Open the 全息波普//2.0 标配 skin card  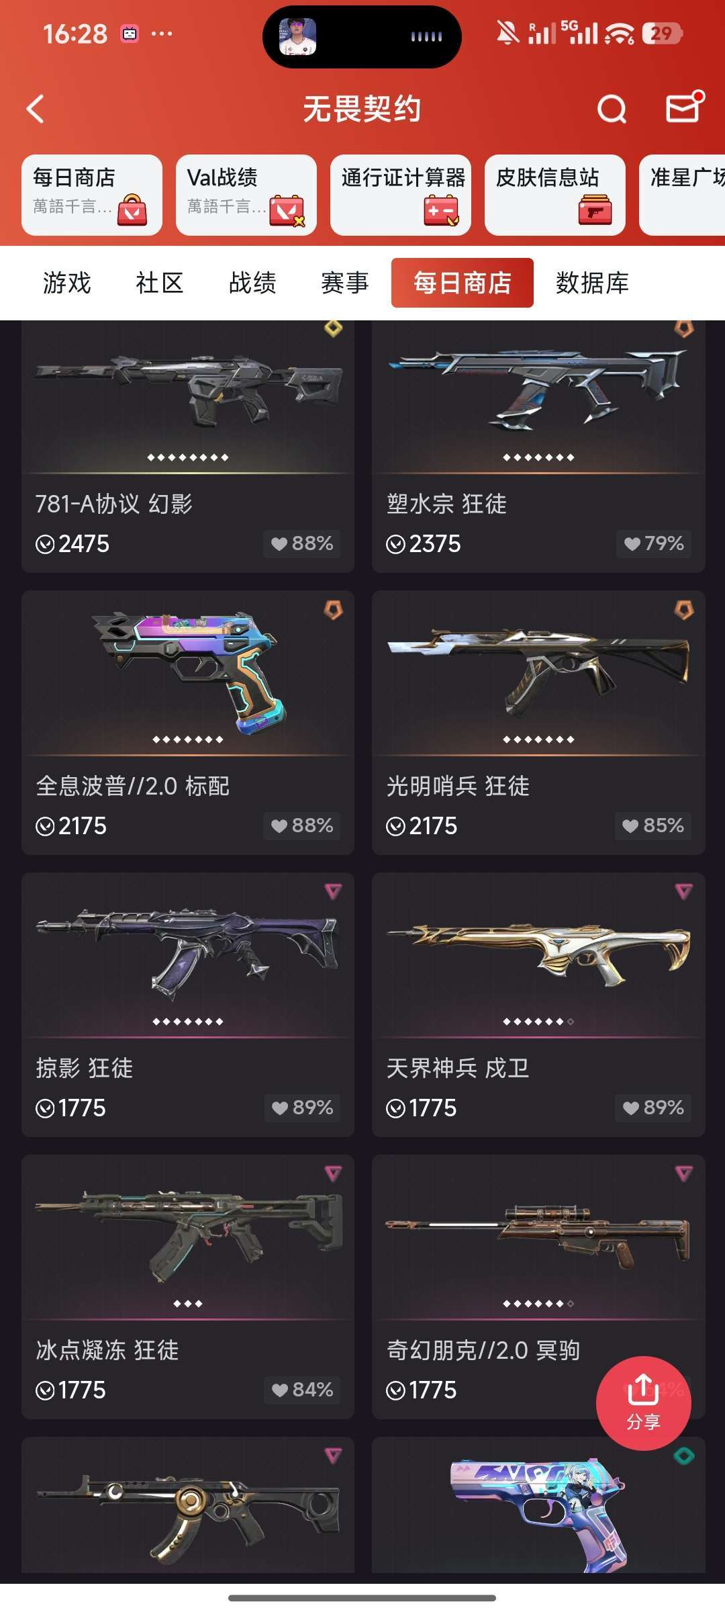[188, 723]
